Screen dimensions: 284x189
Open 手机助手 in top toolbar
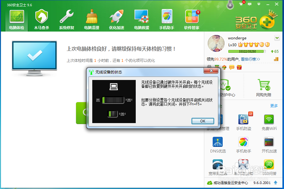(x=167, y=20)
